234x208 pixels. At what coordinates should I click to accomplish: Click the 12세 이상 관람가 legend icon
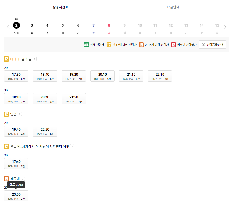(109, 45)
